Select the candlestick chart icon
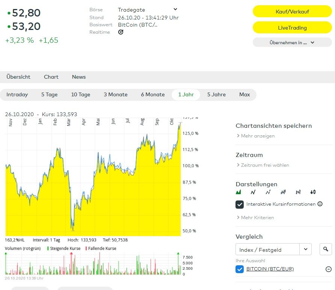The height and width of the screenshot is (290, 335). pyautogui.click(x=313, y=192)
